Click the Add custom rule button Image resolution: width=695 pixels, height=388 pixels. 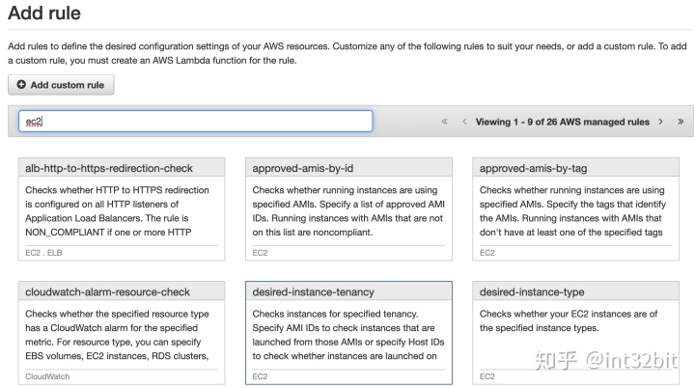pos(61,85)
